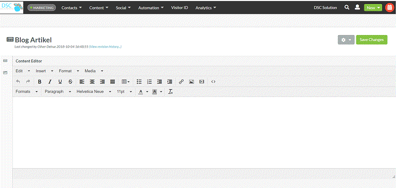Open the Social navigation menu
The width and height of the screenshot is (396, 188).
pyautogui.click(x=123, y=7)
